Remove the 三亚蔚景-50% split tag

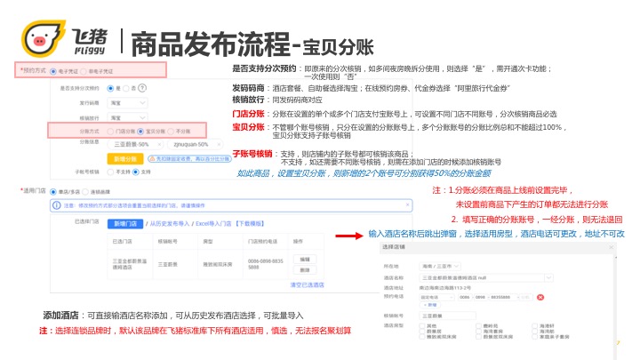click(159, 144)
